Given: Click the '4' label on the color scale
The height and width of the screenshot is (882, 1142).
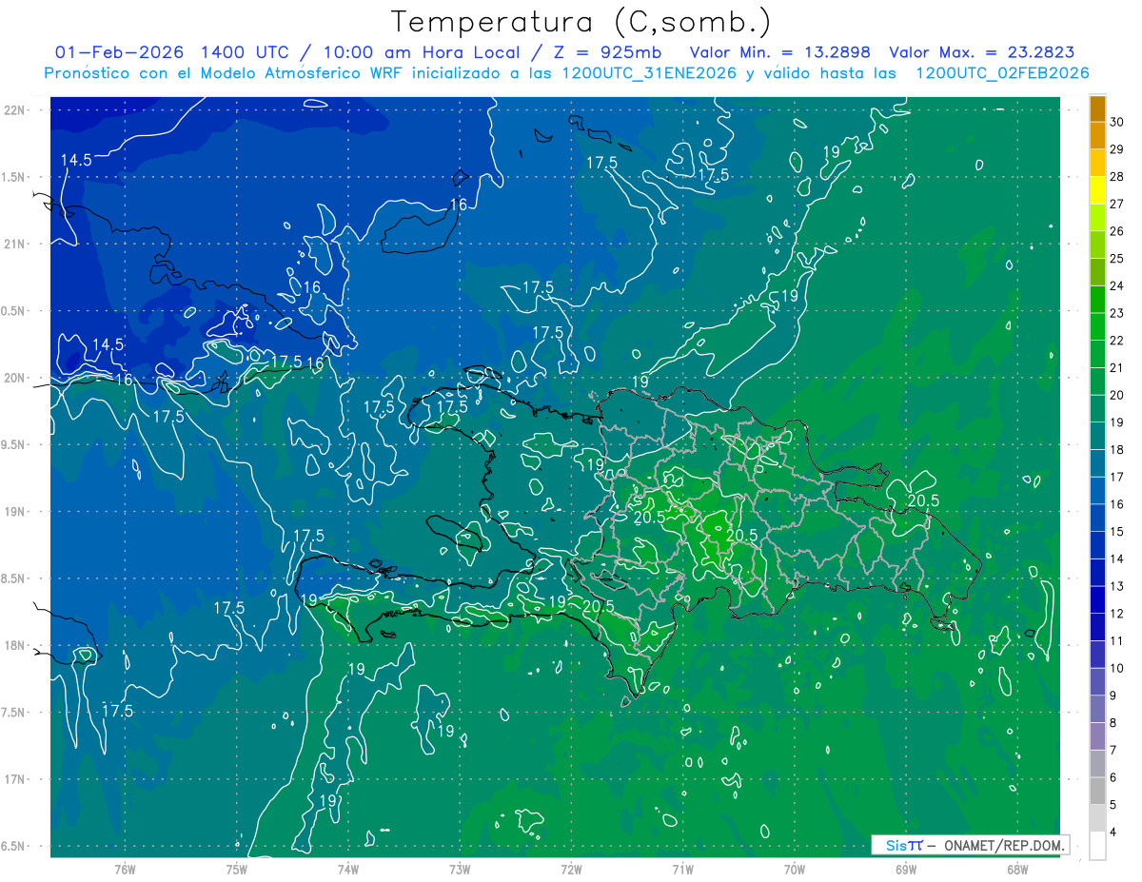Looking at the screenshot, I should coord(1114,833).
